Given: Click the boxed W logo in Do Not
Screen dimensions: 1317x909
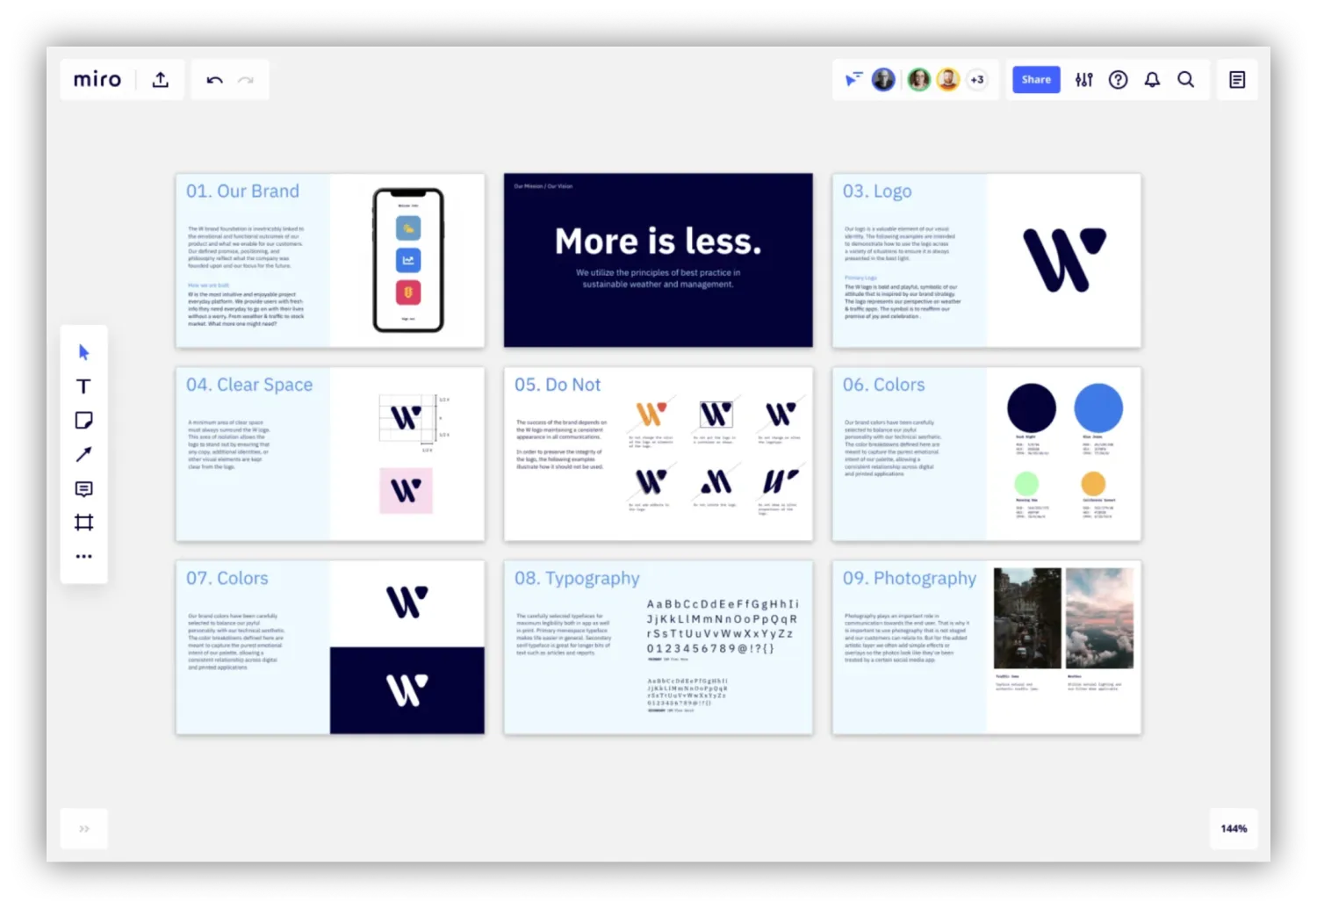Looking at the screenshot, I should (716, 414).
